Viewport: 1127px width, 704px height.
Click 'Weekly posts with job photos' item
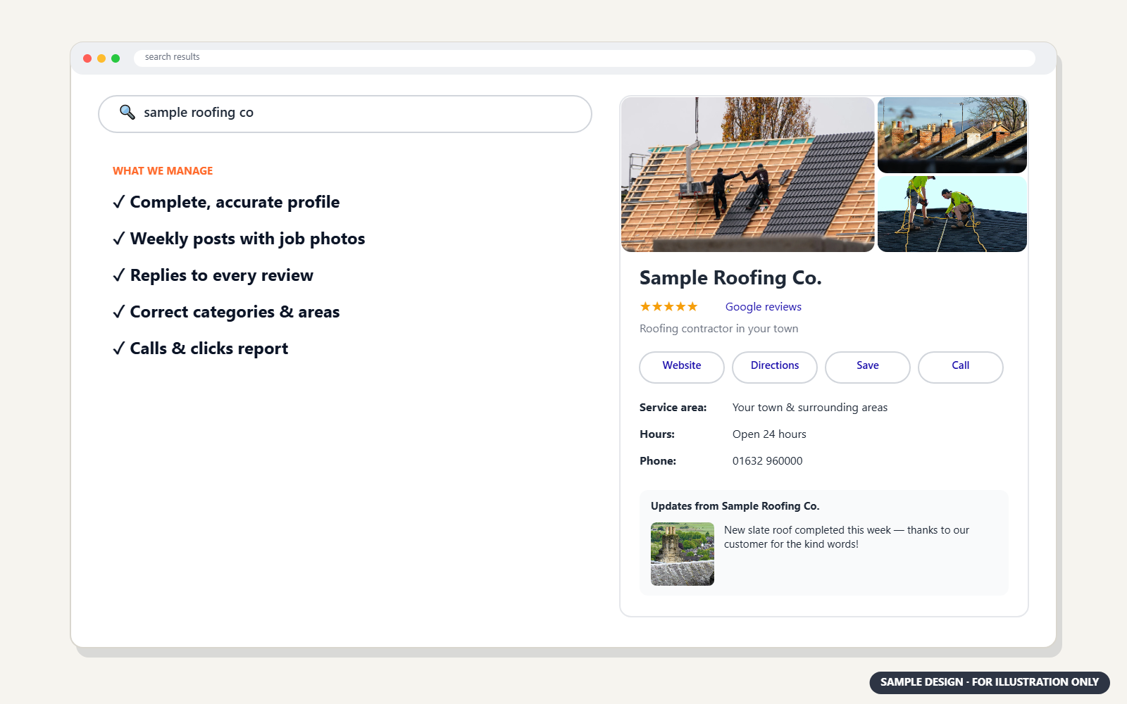point(239,239)
